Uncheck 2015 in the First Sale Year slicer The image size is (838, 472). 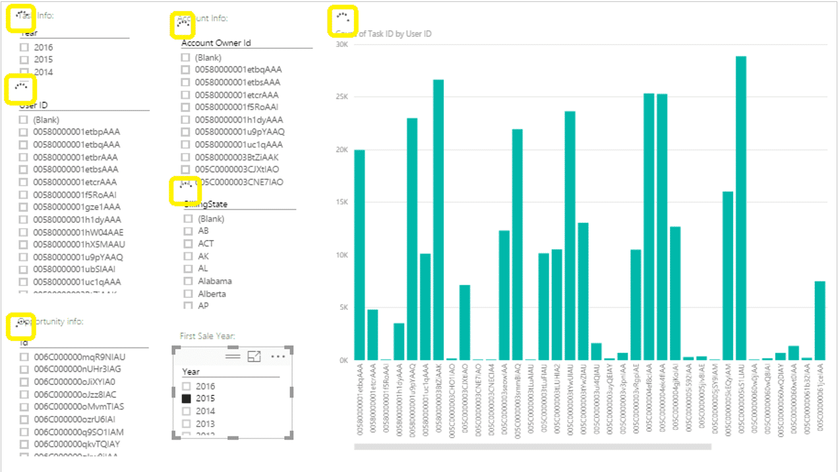[x=187, y=398]
